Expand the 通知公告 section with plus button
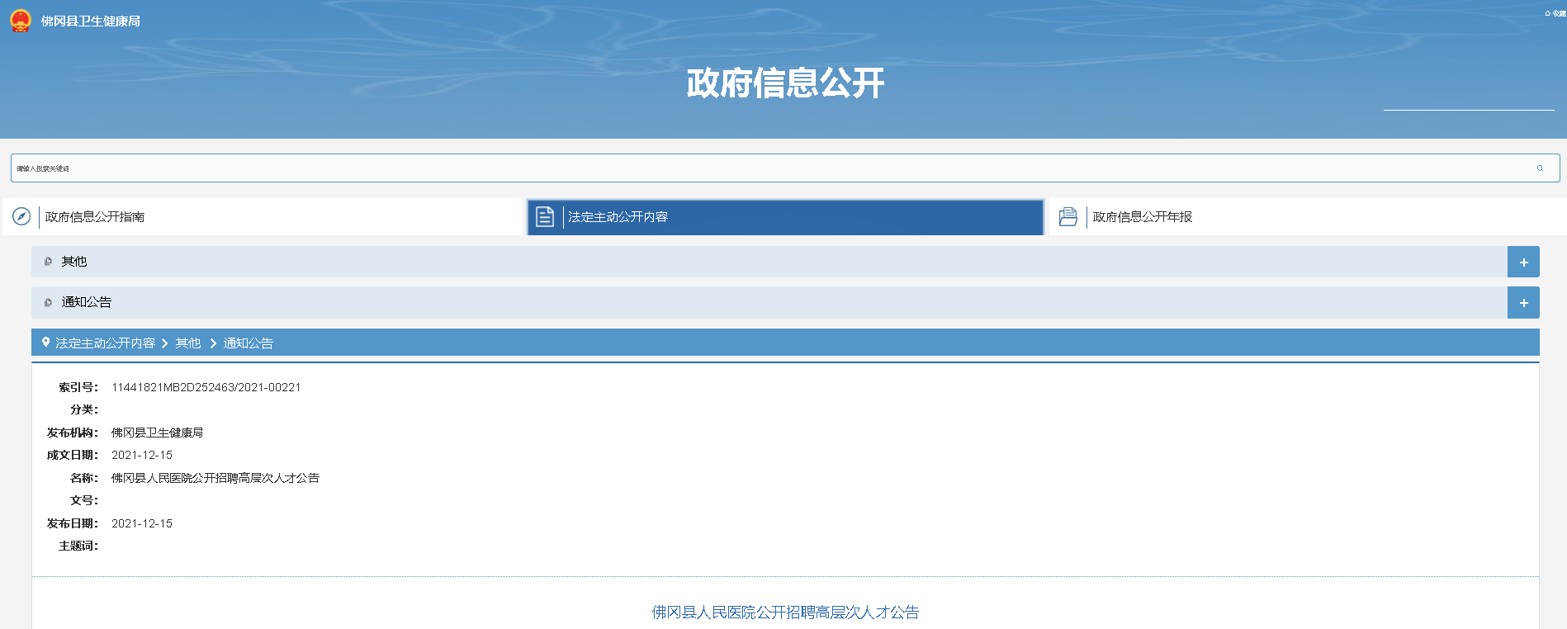 1523,302
